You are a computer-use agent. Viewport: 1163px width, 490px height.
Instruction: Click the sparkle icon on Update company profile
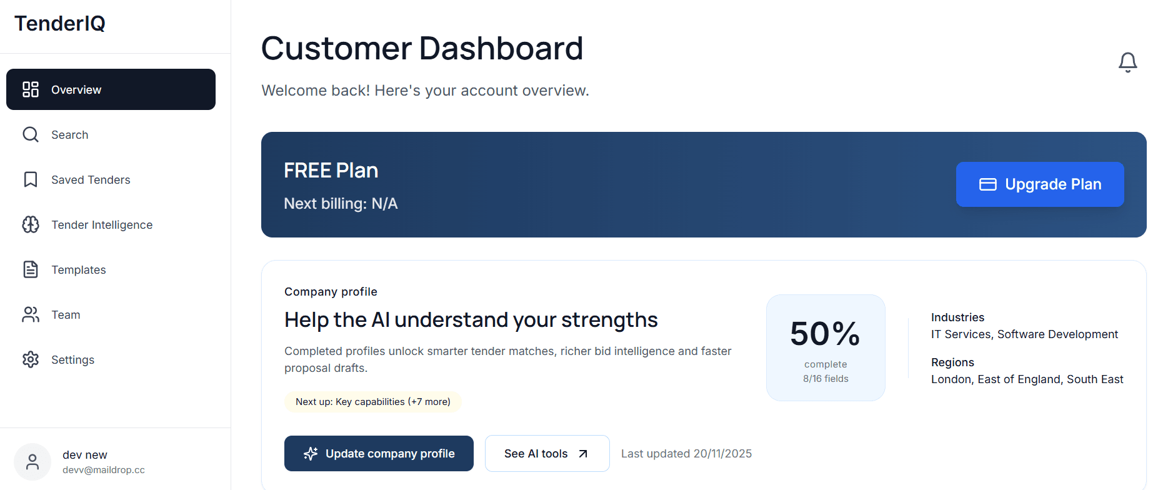point(311,453)
